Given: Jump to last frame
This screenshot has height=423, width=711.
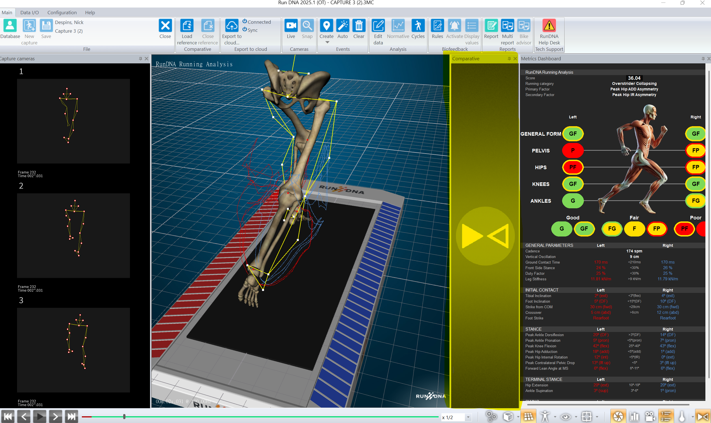Looking at the screenshot, I should pyautogui.click(x=72, y=417).
